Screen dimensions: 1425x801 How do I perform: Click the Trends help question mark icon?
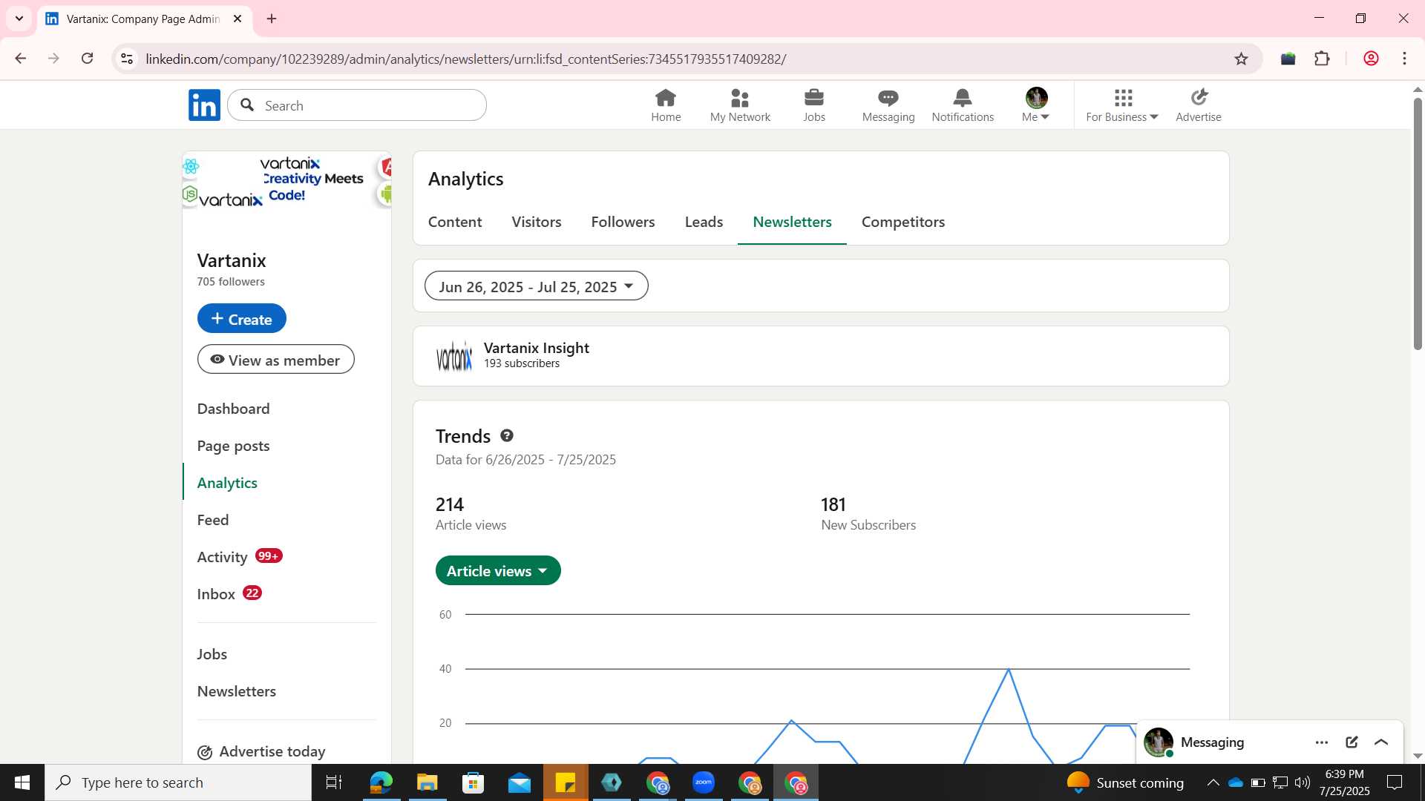[507, 436]
